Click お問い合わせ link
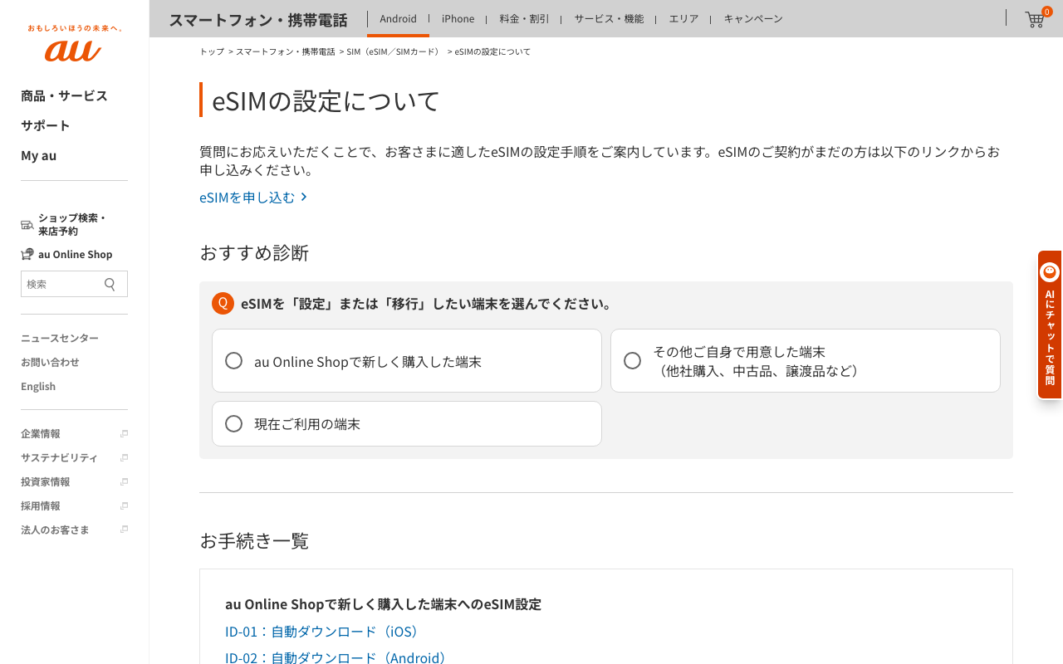This screenshot has height=664, width=1063. point(50,362)
